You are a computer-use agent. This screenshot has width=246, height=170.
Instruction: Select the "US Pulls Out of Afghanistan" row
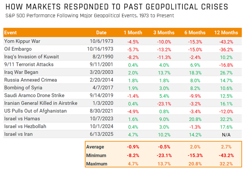tap(35, 111)
